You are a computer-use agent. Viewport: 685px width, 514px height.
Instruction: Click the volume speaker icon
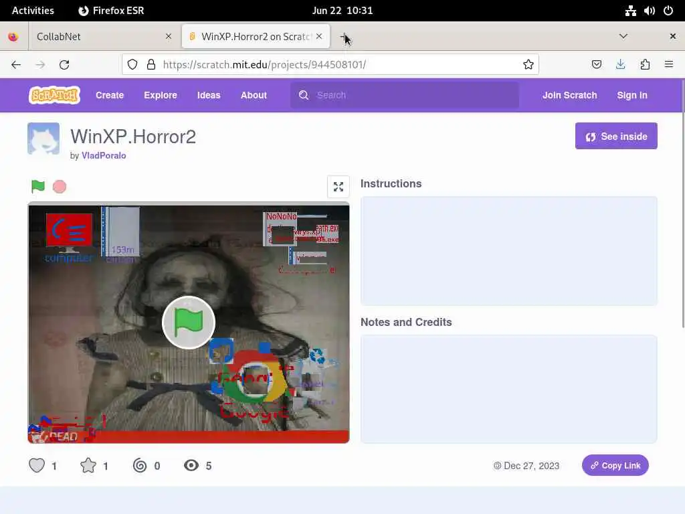click(649, 11)
